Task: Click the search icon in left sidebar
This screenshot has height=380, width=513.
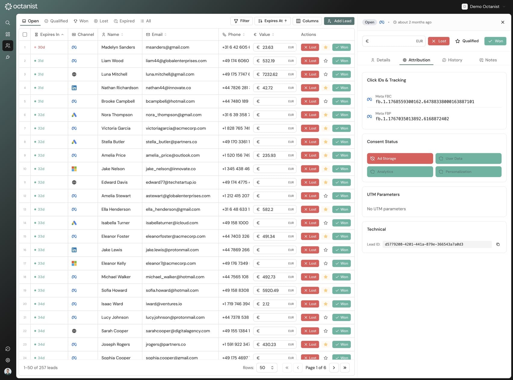Action: (8, 23)
